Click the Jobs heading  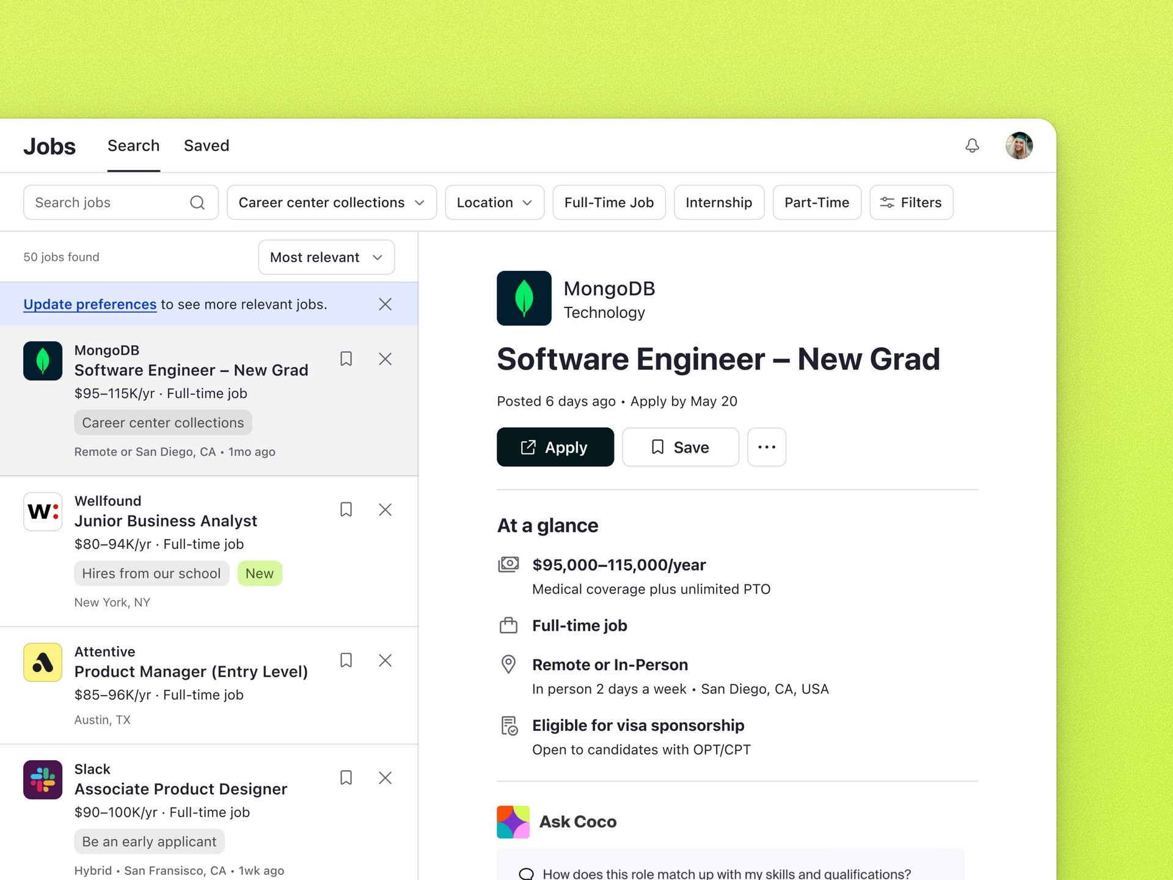(49, 147)
